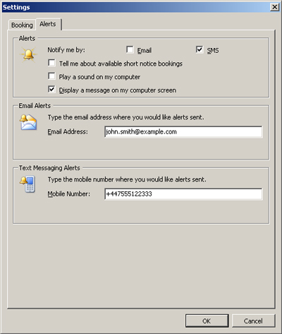Click the mobile phone icon in Text Messaging
Screen dimensions: 282x334
[x=28, y=184]
